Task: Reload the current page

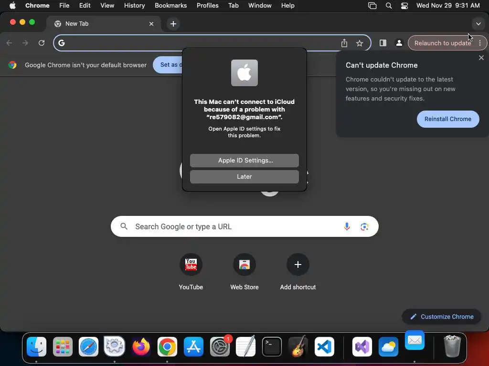Action: (42, 43)
